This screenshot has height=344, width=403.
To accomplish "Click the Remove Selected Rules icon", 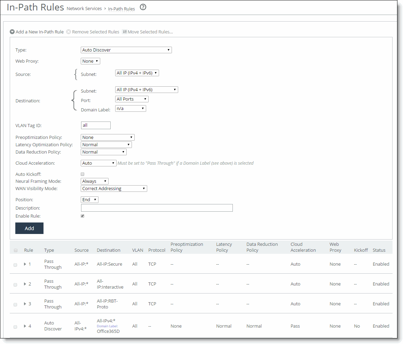I will tap(69, 32).
